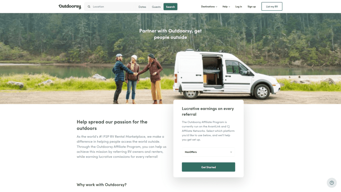The image size is (341, 192).
Task: Open the HasOffers platform dropdown
Action: pos(208,152)
